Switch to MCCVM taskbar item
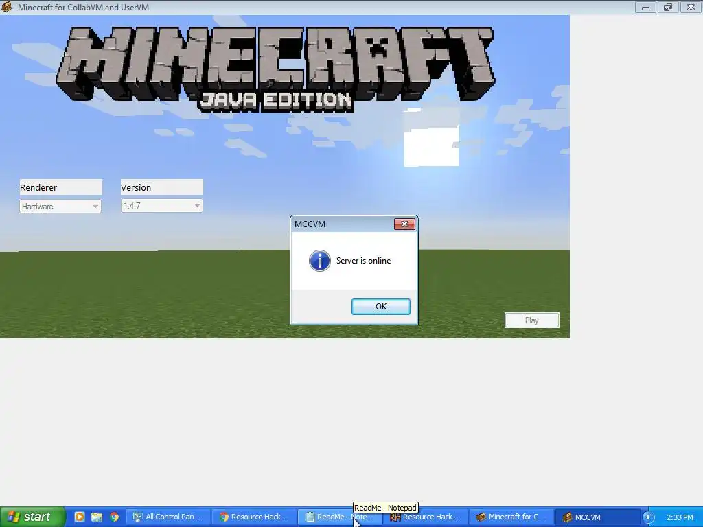Image resolution: width=703 pixels, height=527 pixels. [597, 517]
